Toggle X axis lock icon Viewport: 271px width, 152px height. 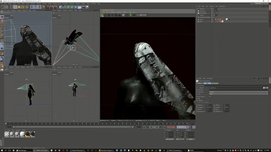point(32,7)
